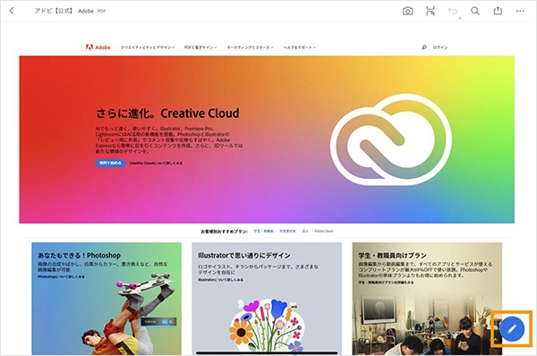Open the Adobe Stock link
537x356 pixels.
click(324, 231)
